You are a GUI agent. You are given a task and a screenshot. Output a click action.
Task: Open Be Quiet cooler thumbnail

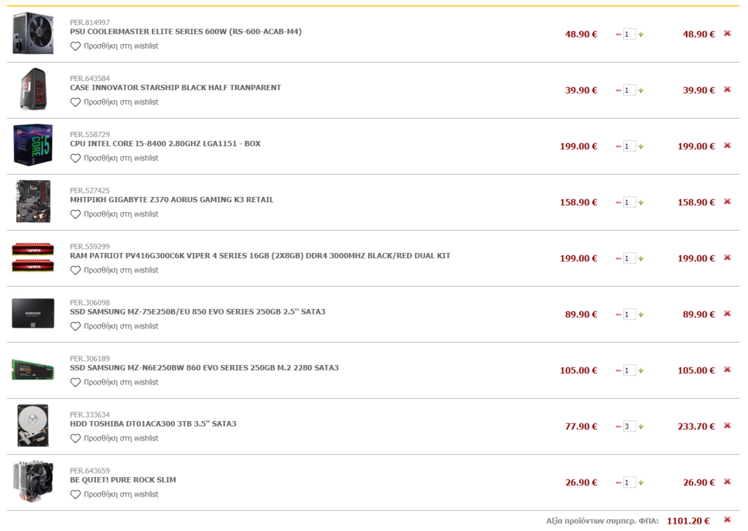click(33, 482)
